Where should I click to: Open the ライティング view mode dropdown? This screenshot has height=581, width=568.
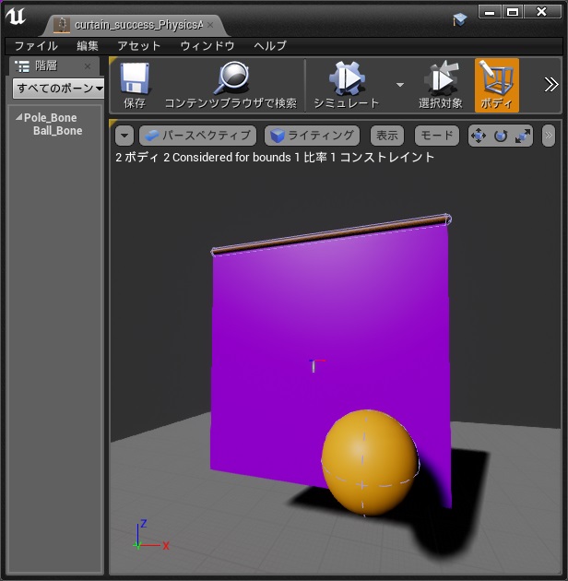312,136
